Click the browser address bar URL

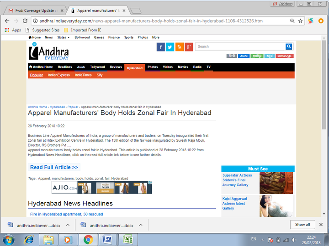(151, 21)
